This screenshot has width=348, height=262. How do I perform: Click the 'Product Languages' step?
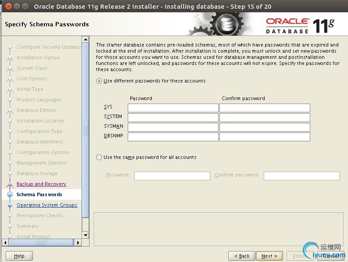(39, 100)
